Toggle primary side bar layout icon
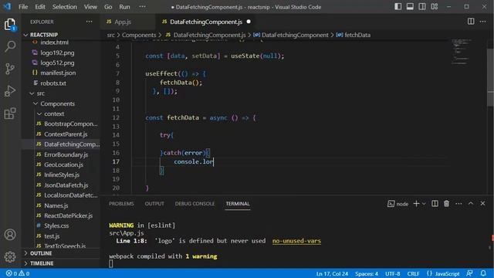The height and width of the screenshot is (278, 494). coord(398,7)
